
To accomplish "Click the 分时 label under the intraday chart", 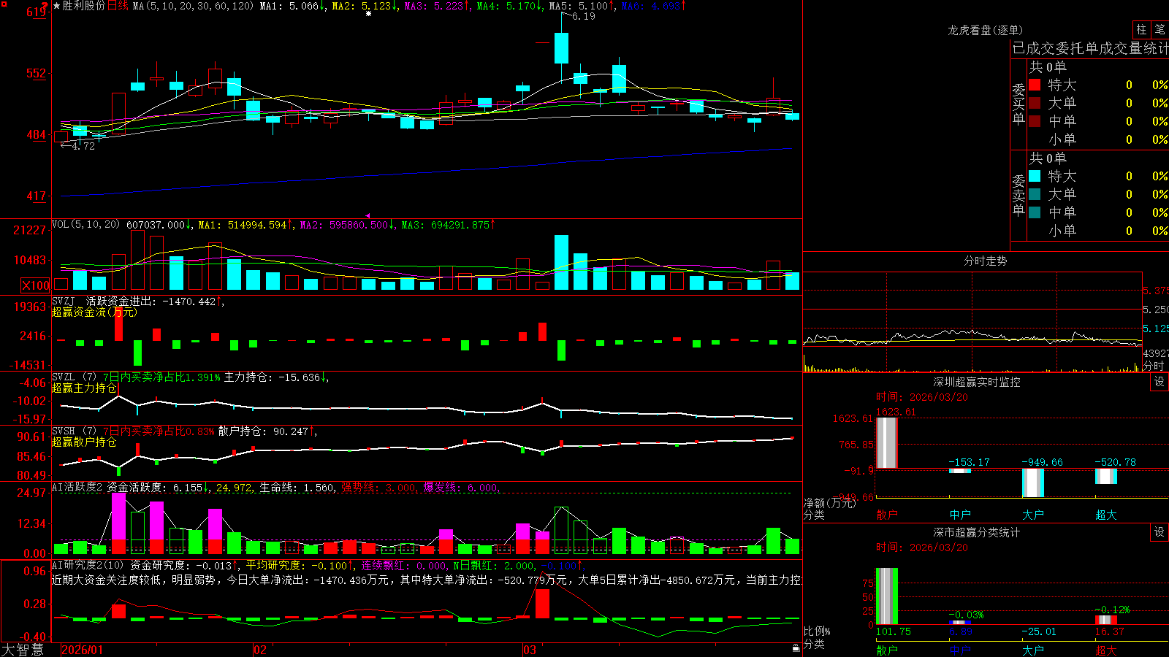I will click(1154, 366).
